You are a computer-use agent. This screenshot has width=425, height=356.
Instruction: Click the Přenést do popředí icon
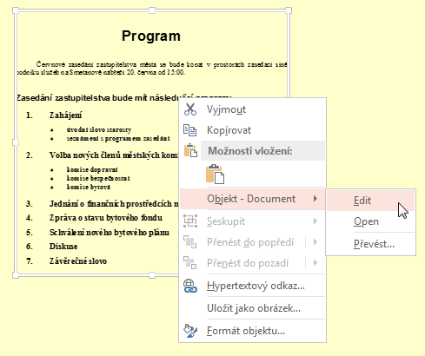pos(190,242)
